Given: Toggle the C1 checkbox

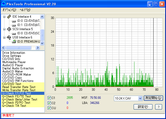Looking at the screenshot, I should click(x=49, y=98).
